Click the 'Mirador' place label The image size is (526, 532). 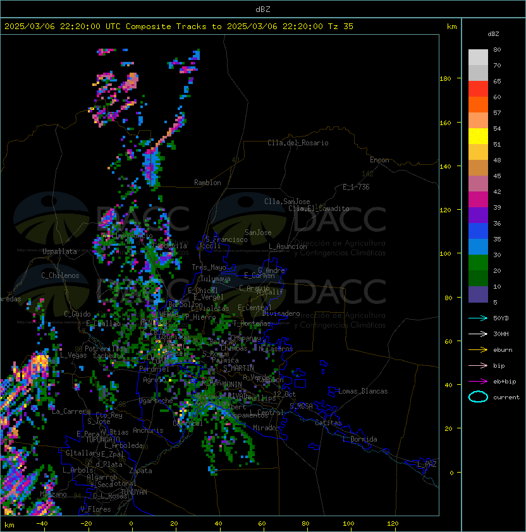[267, 428]
